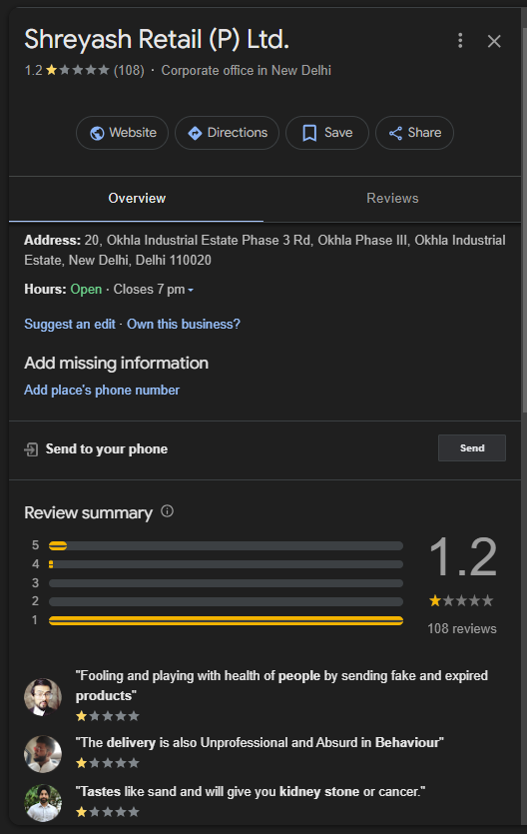This screenshot has height=834, width=527.
Task: Click the Send to your phone label
Action: coord(106,448)
